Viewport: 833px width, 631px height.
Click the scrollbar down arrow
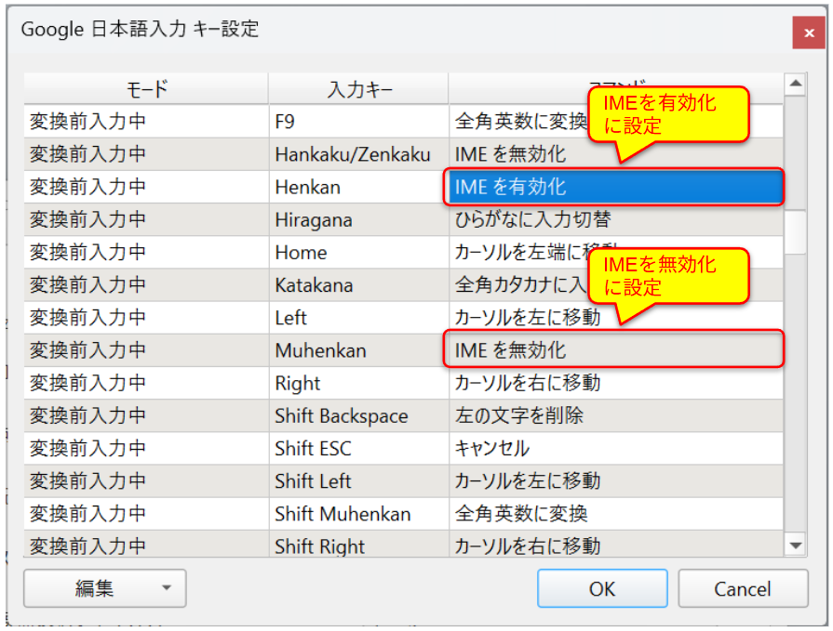pyautogui.click(x=795, y=546)
